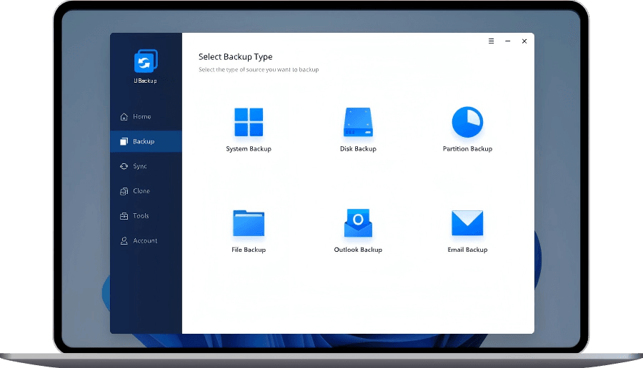Image resolution: width=643 pixels, height=368 pixels.
Task: Open the Sync section label
Action: tap(140, 166)
